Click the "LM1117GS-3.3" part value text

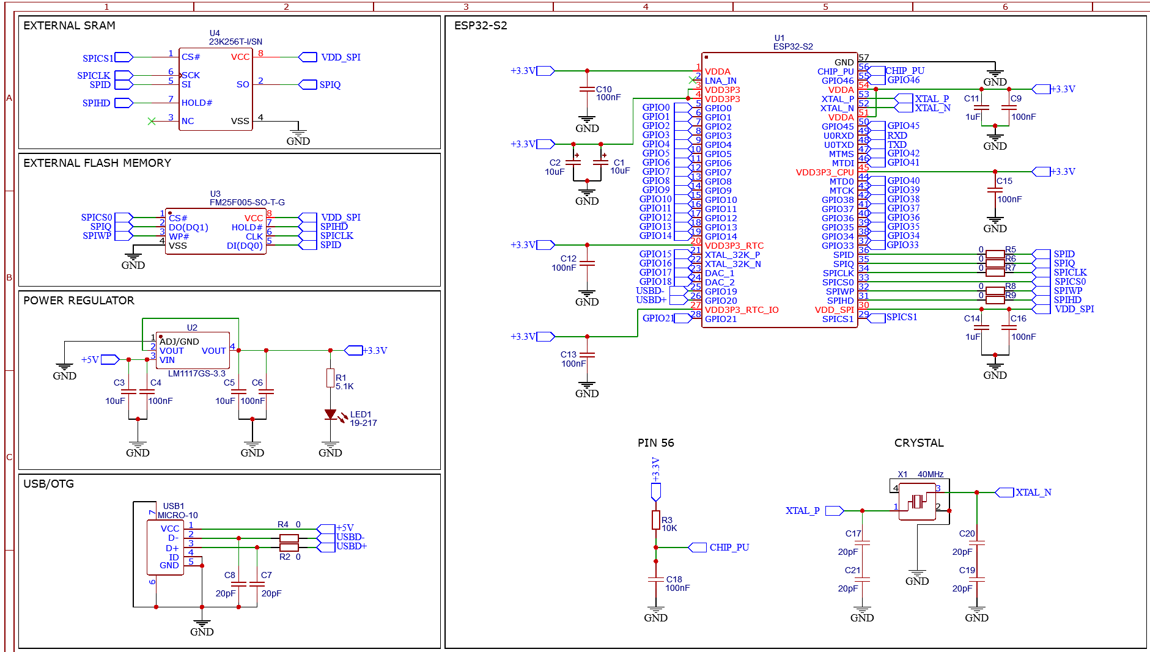pos(197,373)
